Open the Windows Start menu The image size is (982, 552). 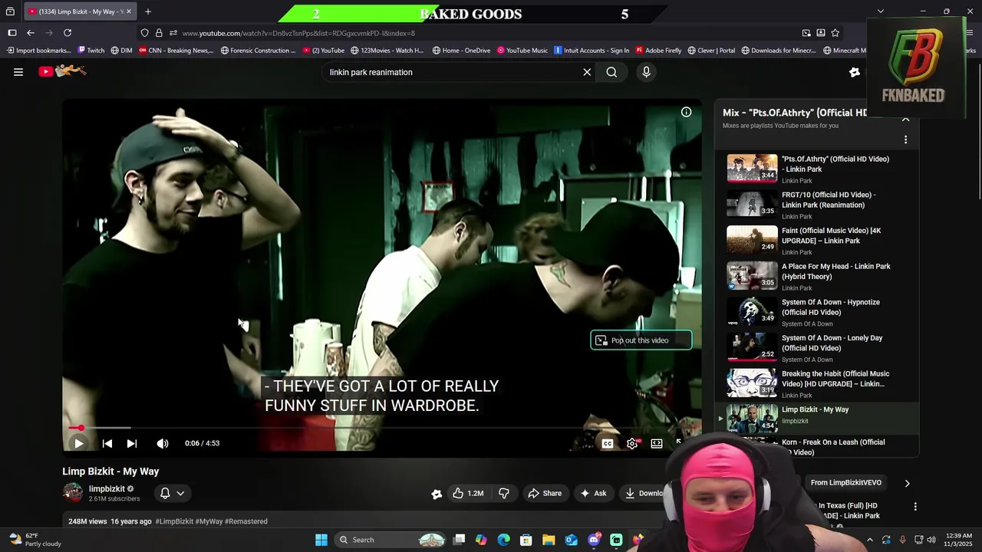[321, 540]
